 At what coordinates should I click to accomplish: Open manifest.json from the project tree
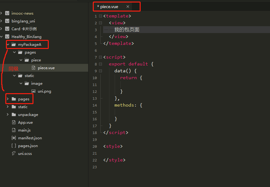[30, 138]
